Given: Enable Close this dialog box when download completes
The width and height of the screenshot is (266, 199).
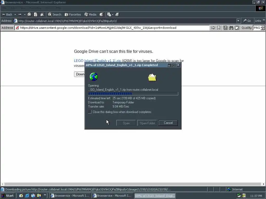Looking at the screenshot, I should (90, 112).
